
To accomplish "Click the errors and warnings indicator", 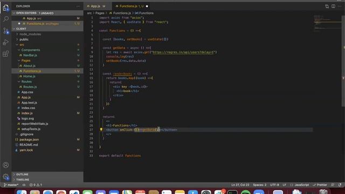I will (36, 185).
